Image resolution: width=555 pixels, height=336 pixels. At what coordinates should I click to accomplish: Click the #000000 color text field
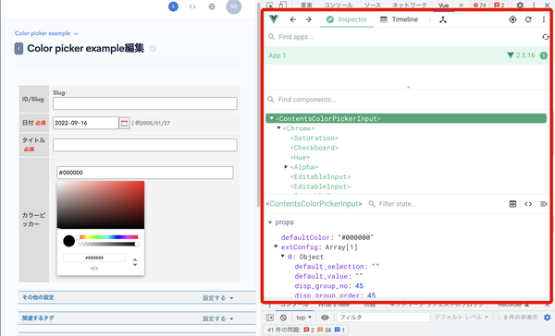(145, 173)
